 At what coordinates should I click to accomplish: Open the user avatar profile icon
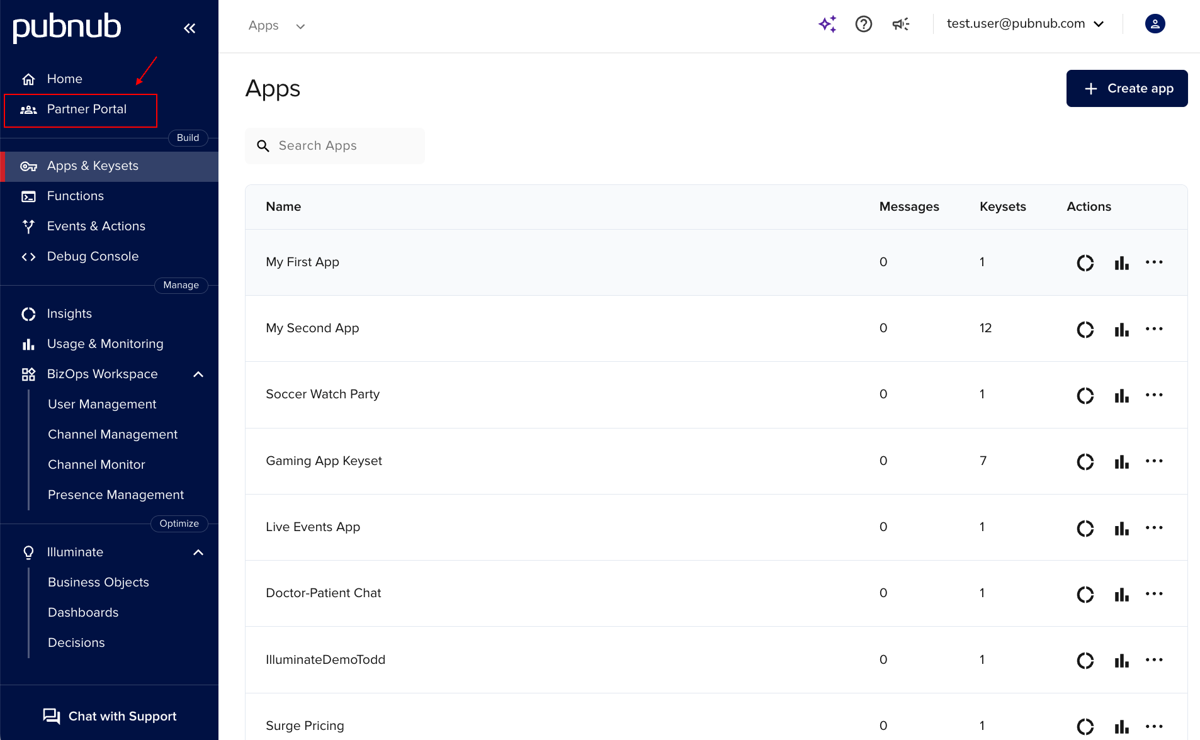point(1155,23)
